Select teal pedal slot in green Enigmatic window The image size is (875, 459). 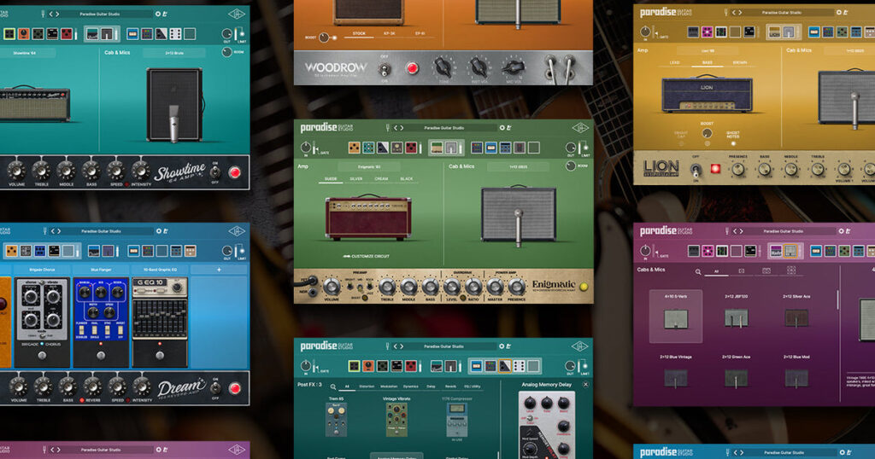tap(368, 147)
